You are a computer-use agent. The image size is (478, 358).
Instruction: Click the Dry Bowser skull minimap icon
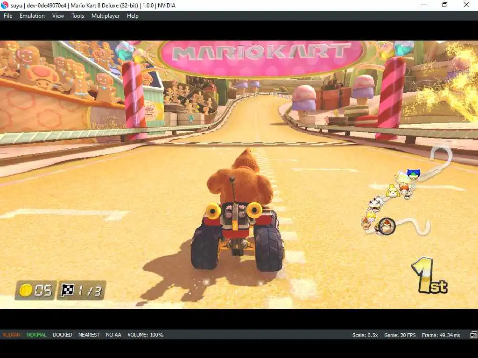[376, 203]
